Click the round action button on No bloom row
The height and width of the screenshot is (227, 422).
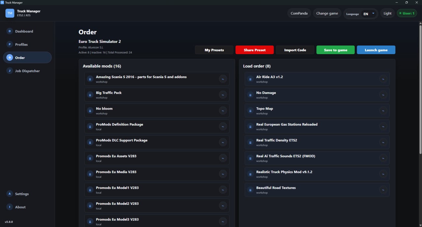click(x=223, y=111)
